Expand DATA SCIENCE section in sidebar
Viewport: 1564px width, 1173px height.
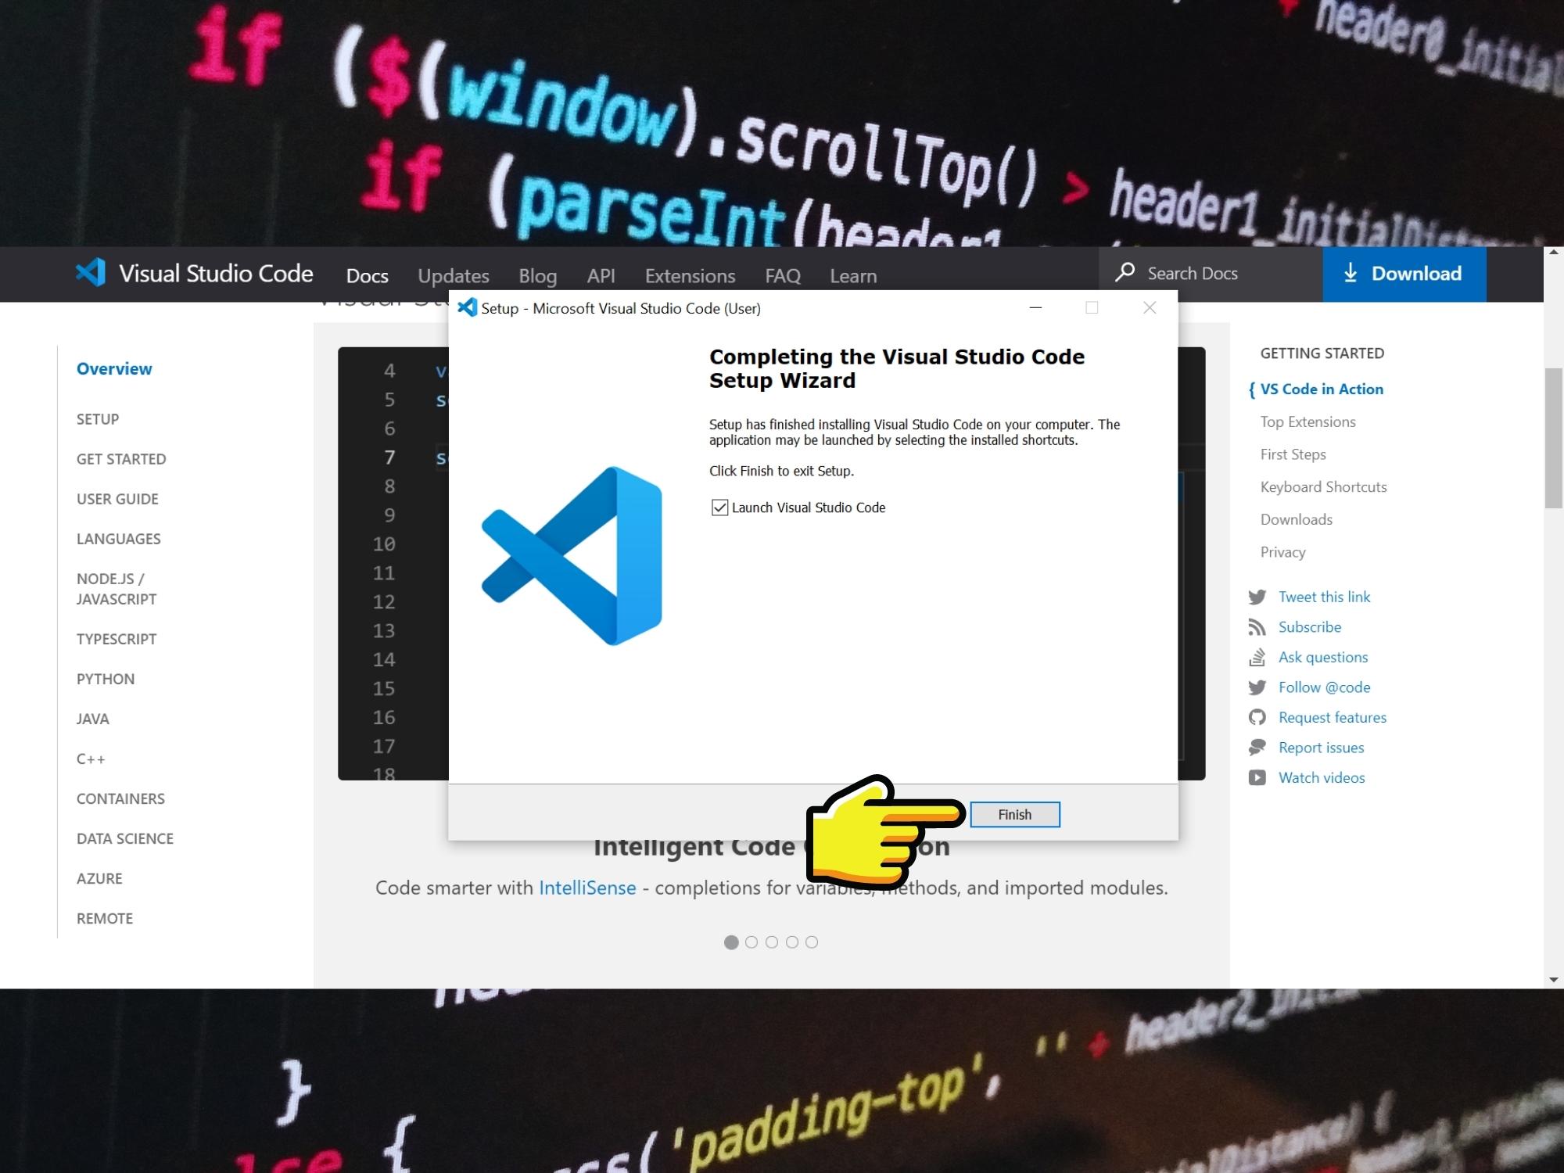click(125, 838)
